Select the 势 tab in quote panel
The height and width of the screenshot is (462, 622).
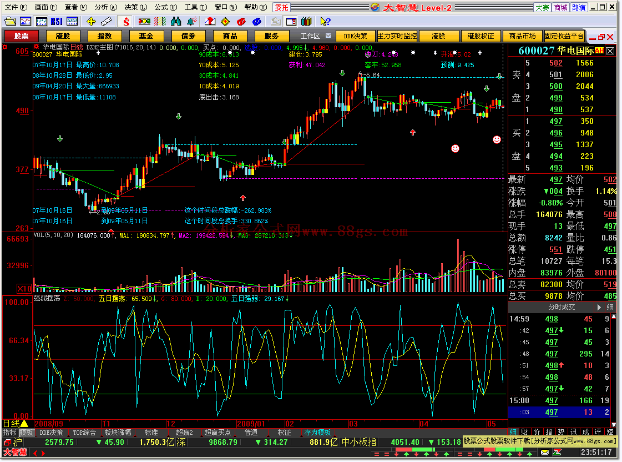click(x=561, y=432)
